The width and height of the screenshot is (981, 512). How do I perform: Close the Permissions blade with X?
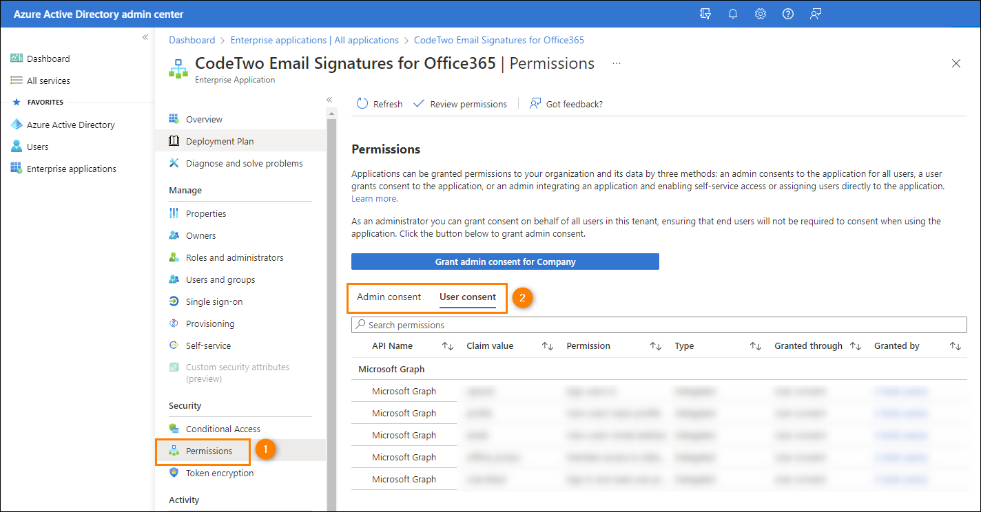pyautogui.click(x=956, y=63)
